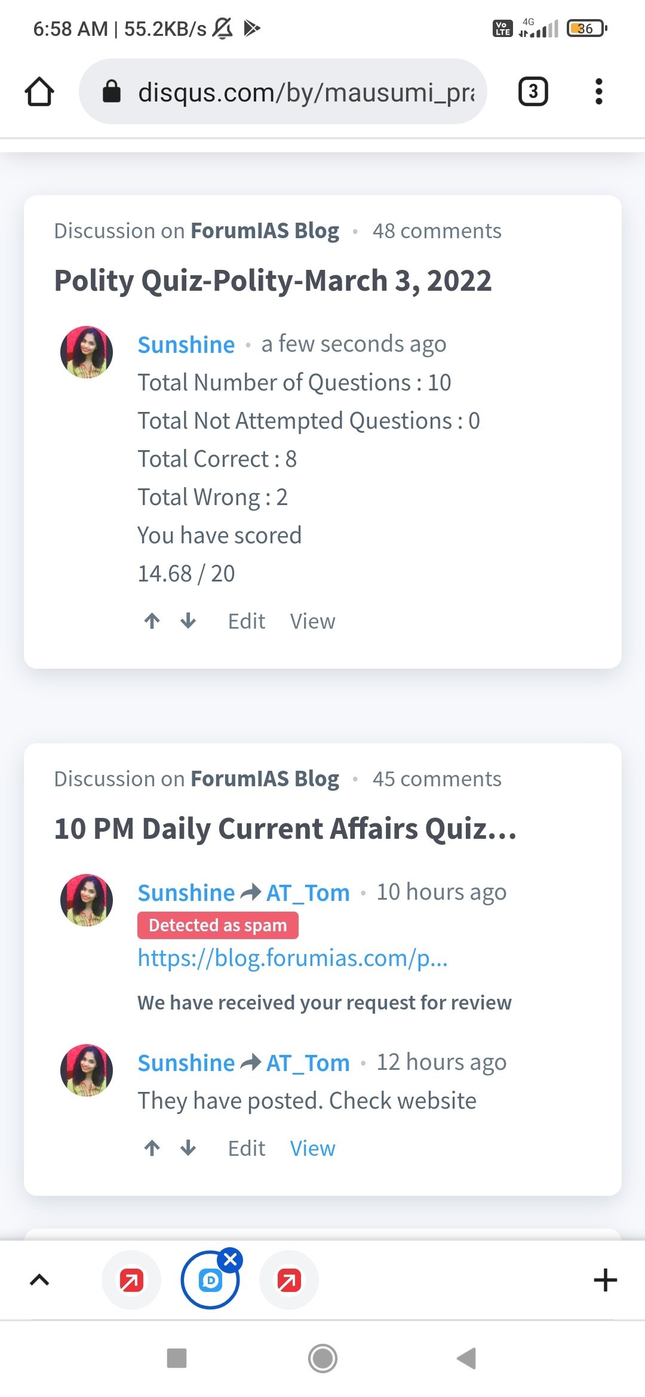View the Polity Quiz score comment
The height and width of the screenshot is (1397, 645).
pos(312,621)
